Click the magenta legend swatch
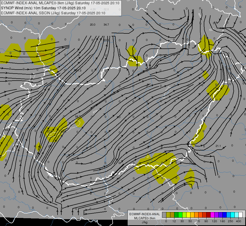Image resolution: width=246 pixels, height=226 pixels. click(x=212, y=215)
